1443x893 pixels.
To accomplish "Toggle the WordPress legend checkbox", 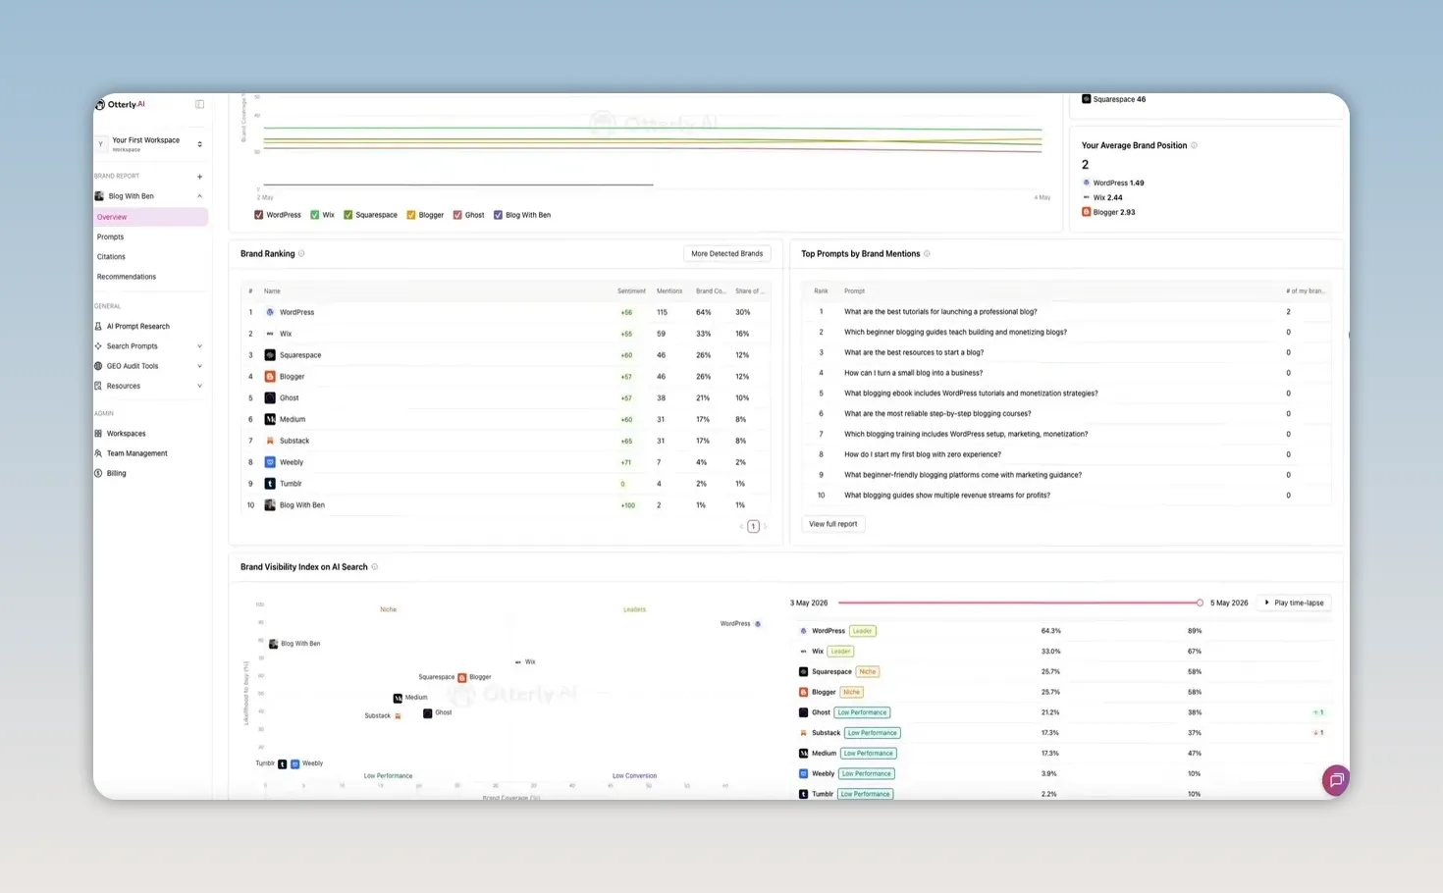I will pos(258,215).
